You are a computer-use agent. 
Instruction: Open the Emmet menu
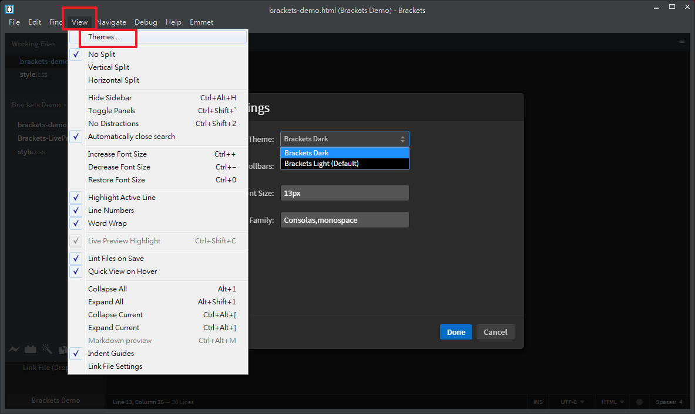pyautogui.click(x=201, y=22)
